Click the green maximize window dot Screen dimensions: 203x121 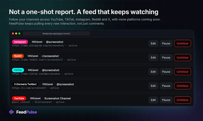pyautogui.click(x=19, y=34)
